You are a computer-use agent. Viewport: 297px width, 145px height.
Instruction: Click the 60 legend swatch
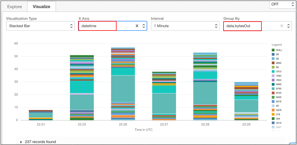click(x=273, y=106)
